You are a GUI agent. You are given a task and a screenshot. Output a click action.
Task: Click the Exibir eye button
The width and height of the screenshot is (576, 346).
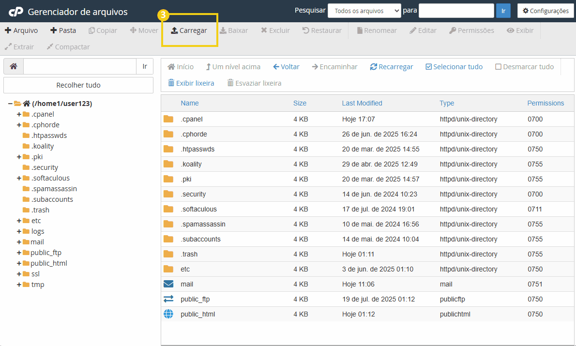coord(520,30)
